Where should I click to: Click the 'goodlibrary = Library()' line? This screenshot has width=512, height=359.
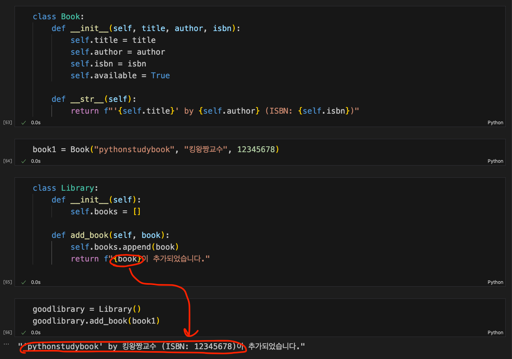[x=87, y=309]
